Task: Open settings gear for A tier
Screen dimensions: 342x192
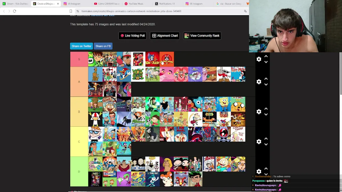Action: point(259,82)
